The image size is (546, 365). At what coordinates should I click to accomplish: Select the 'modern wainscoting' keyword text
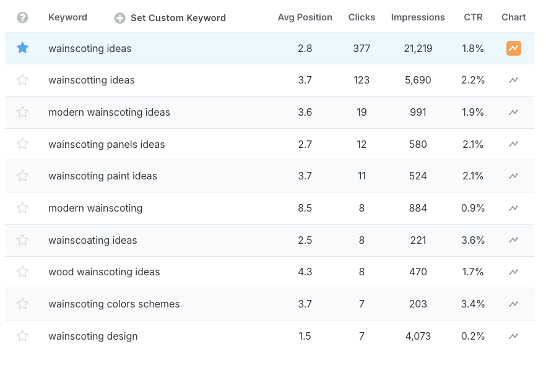tap(95, 208)
